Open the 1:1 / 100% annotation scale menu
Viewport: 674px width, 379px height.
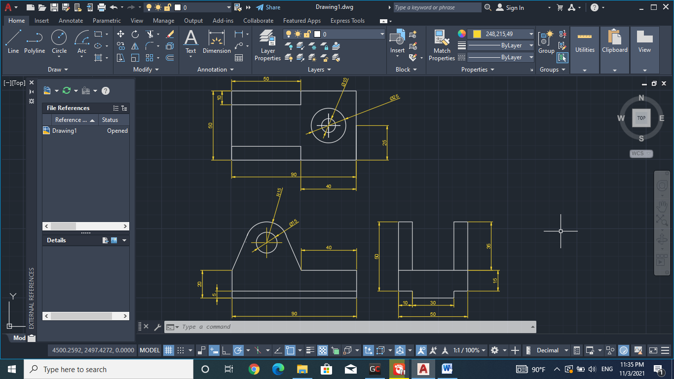click(x=469, y=350)
